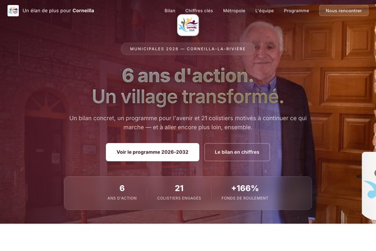Open Le bilan en chiffres button
The image size is (376, 251).
(x=237, y=152)
